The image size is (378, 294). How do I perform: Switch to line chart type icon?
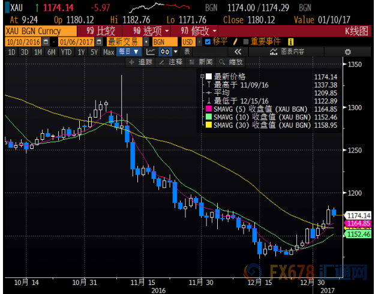click(x=151, y=52)
